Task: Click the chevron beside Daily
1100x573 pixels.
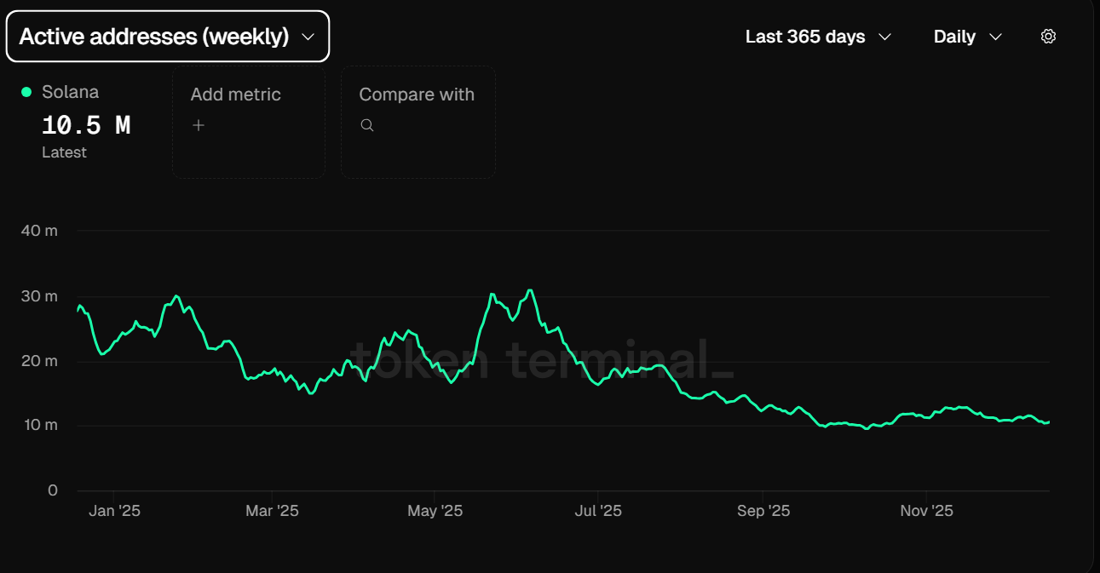Action: coord(998,37)
